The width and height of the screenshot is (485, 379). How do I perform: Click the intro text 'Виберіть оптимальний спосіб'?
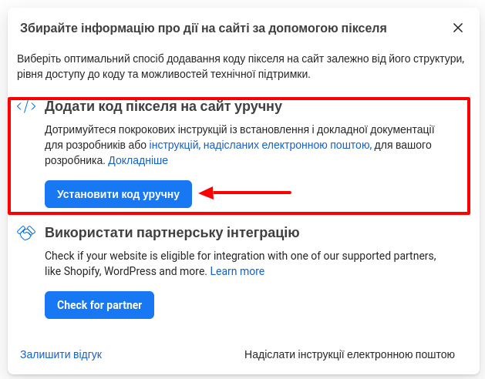tap(116, 59)
